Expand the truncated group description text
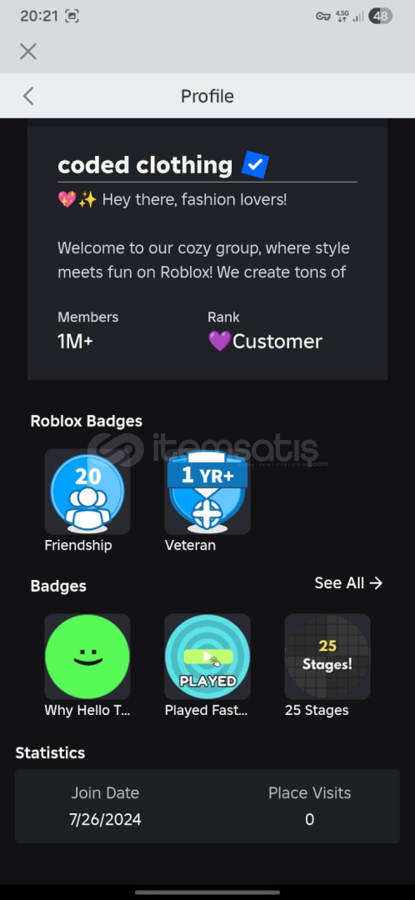 click(204, 260)
